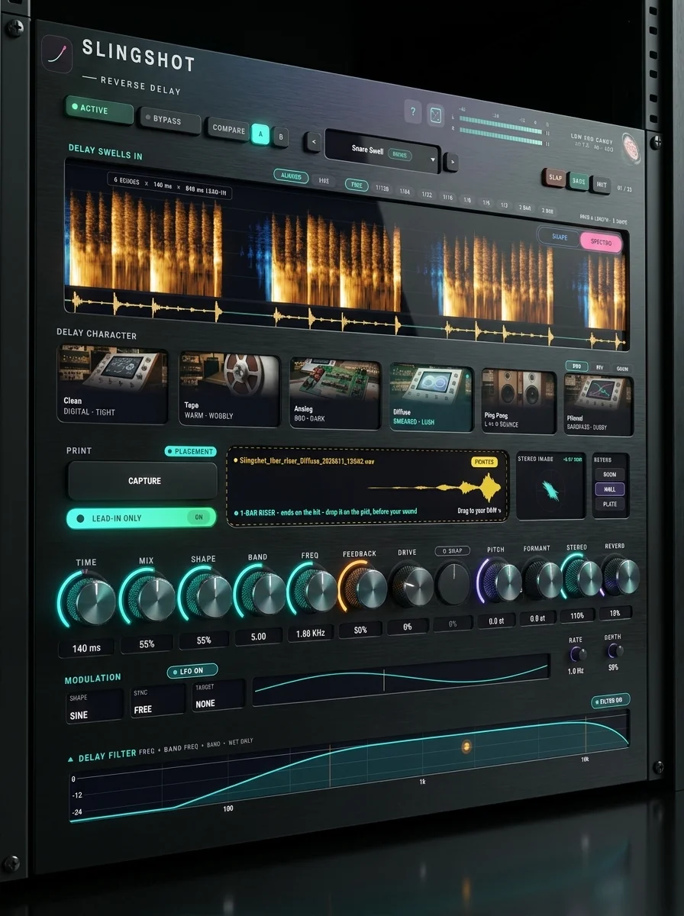The height and width of the screenshot is (916, 684).
Task: Click the MIX knob
Action: [150, 598]
